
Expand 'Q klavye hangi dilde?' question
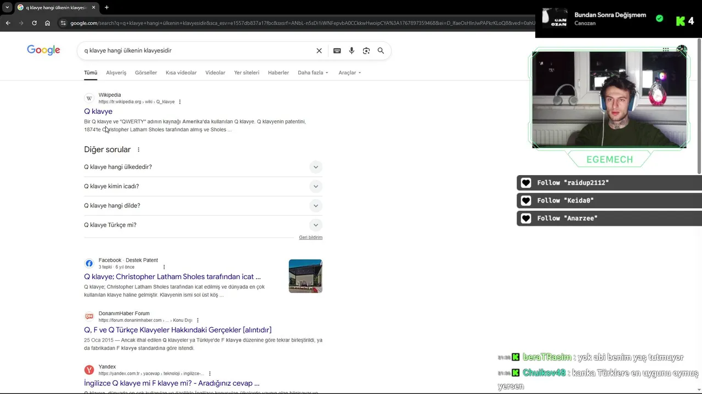(x=203, y=206)
